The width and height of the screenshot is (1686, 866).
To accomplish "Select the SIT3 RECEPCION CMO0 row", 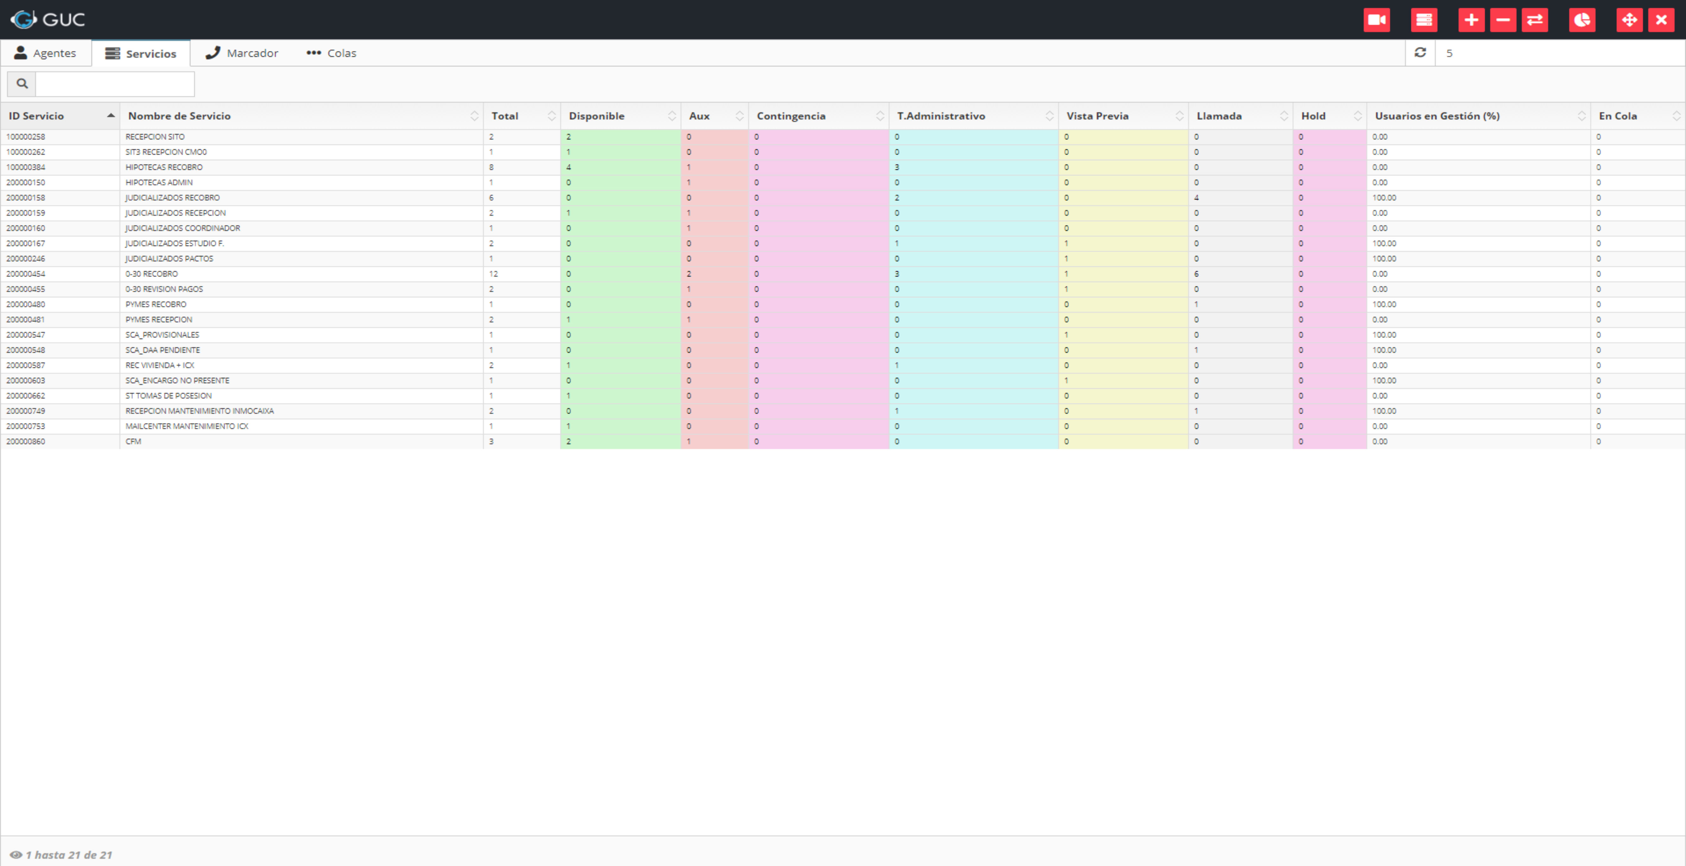I will pos(843,152).
